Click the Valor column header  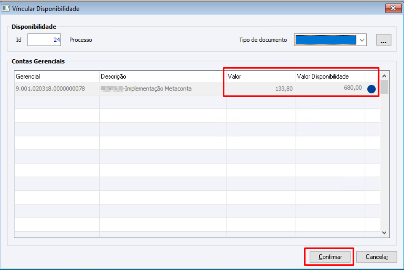pyautogui.click(x=261, y=77)
